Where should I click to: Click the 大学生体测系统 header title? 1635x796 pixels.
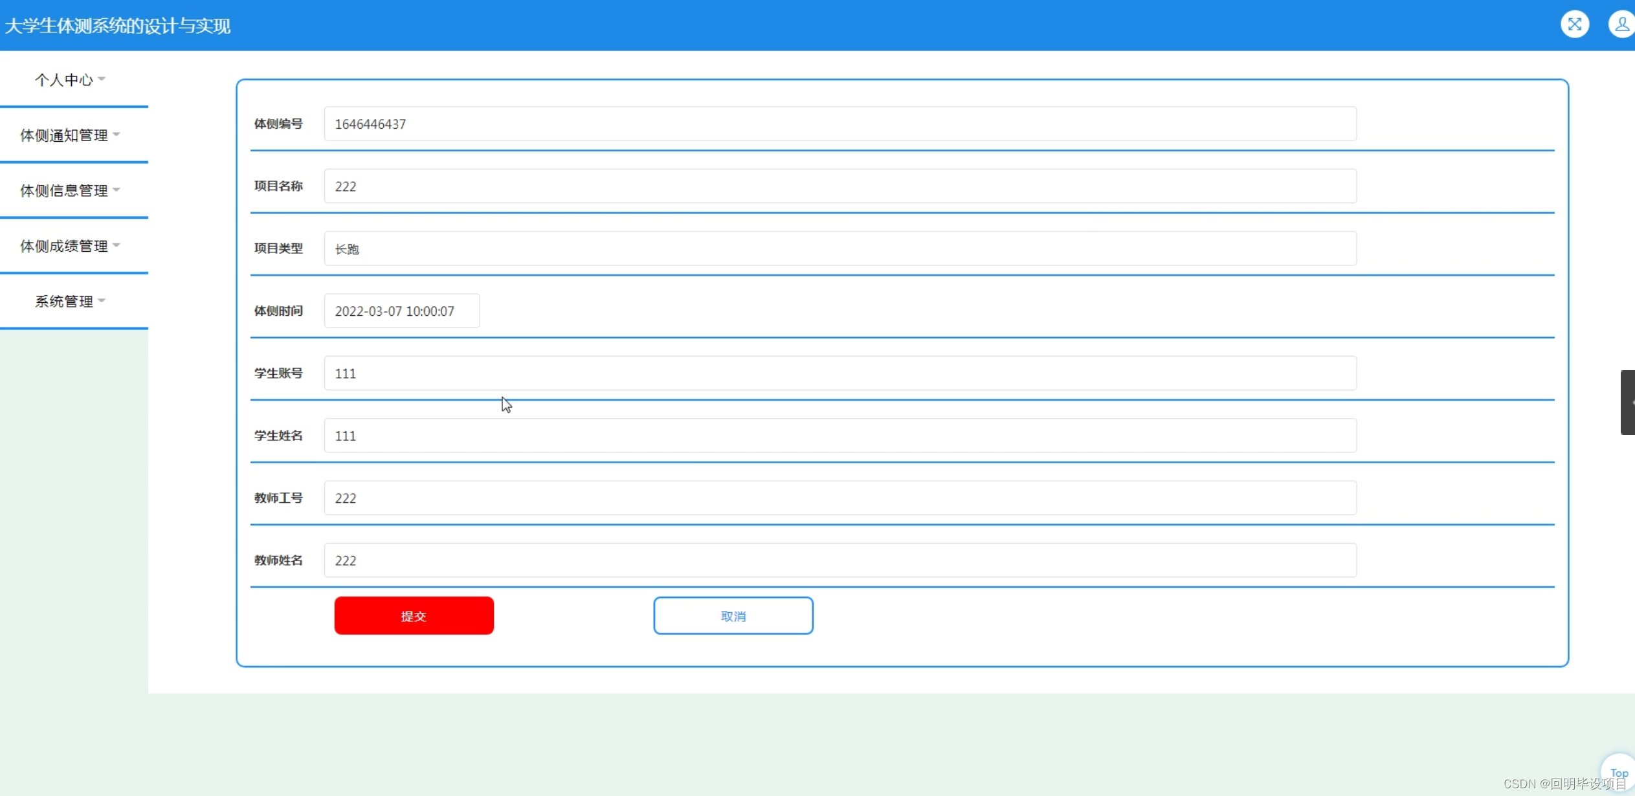pyautogui.click(x=118, y=26)
